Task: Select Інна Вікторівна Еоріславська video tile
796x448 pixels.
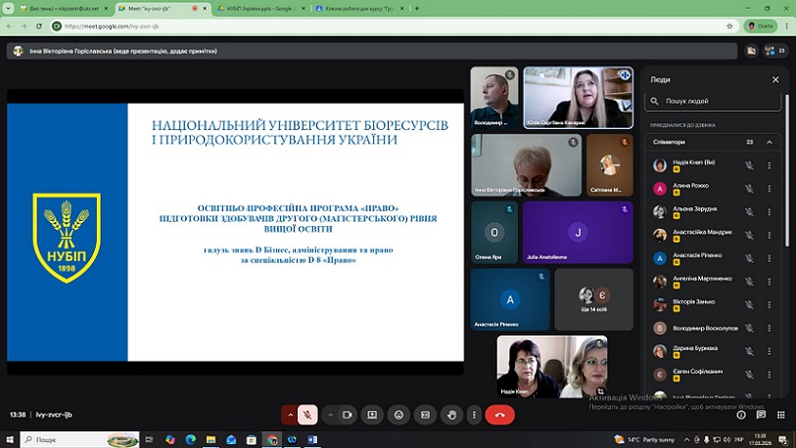Action: (x=527, y=165)
